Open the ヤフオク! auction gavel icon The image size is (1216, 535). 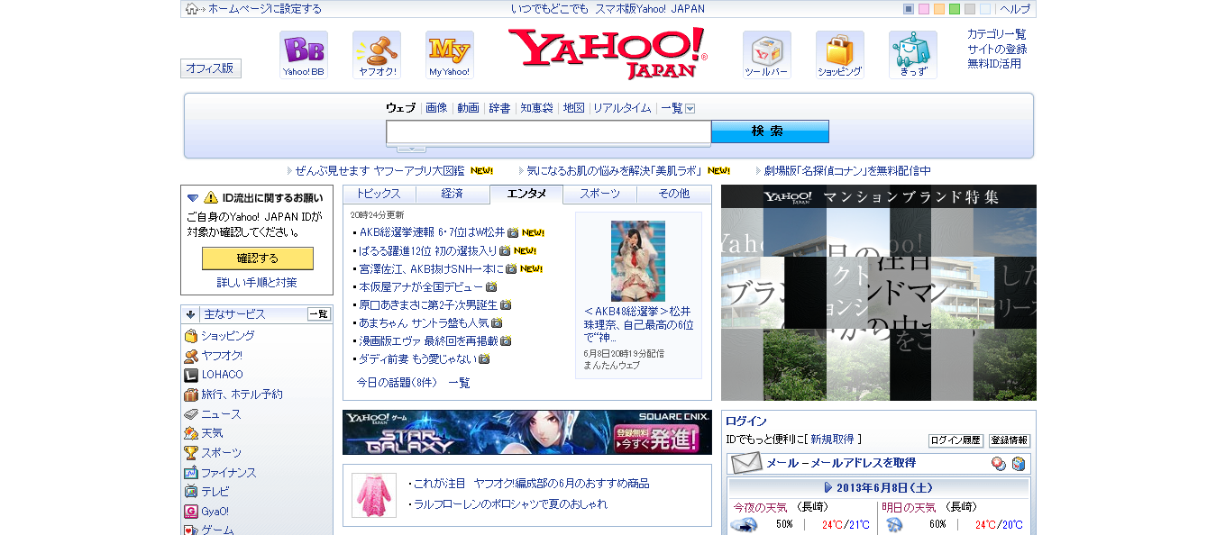click(377, 54)
